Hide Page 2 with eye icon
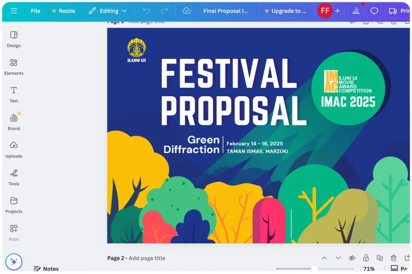The height and width of the screenshot is (274, 412). (x=352, y=258)
